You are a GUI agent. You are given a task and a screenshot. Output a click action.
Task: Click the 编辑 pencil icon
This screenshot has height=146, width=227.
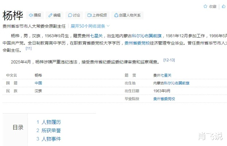(x=50, y=15)
